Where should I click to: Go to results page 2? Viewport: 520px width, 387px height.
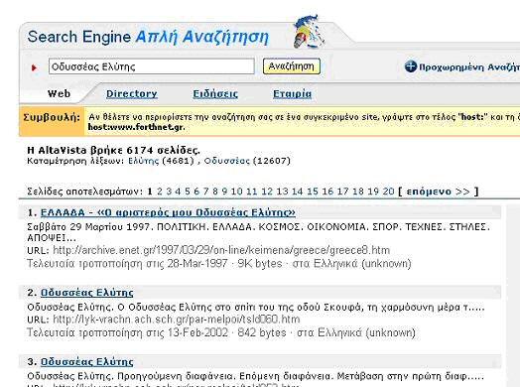[160, 192]
